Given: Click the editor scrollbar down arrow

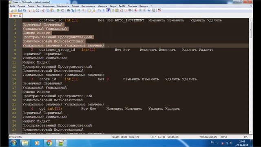Looking at the screenshot, I should click(x=251, y=132).
